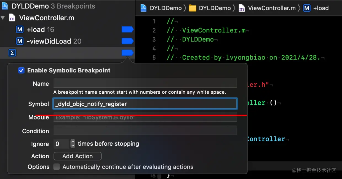Click the project icon in editor jump bar
This screenshot has width=342, height=179.
click(143, 8)
